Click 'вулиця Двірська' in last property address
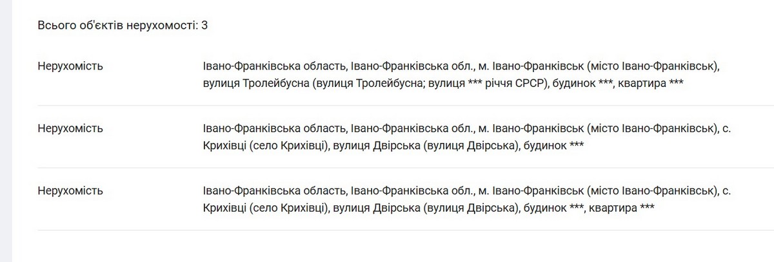This screenshot has width=774, height=262. click(x=372, y=209)
